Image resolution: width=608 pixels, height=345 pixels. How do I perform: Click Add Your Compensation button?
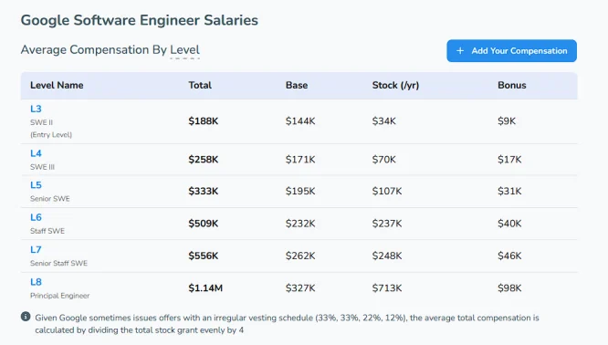pyautogui.click(x=511, y=51)
